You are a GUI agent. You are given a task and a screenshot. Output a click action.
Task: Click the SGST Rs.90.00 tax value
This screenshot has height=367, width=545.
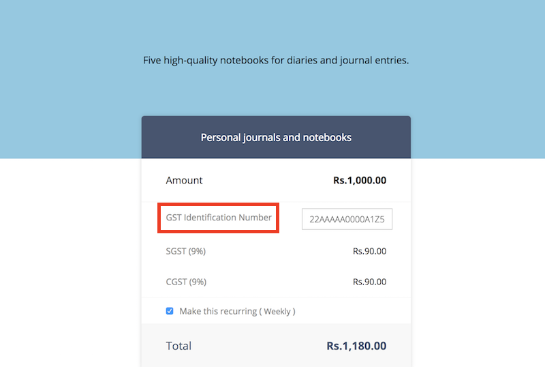(369, 251)
